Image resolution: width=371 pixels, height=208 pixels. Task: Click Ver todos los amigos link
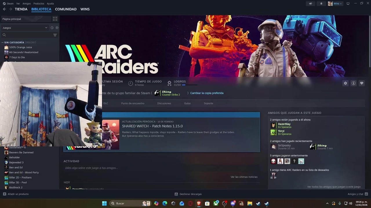(334, 187)
